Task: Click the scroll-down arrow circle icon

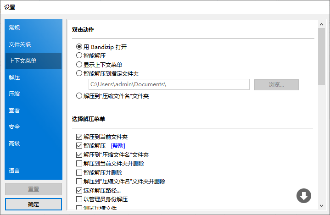Action: pos(304,196)
